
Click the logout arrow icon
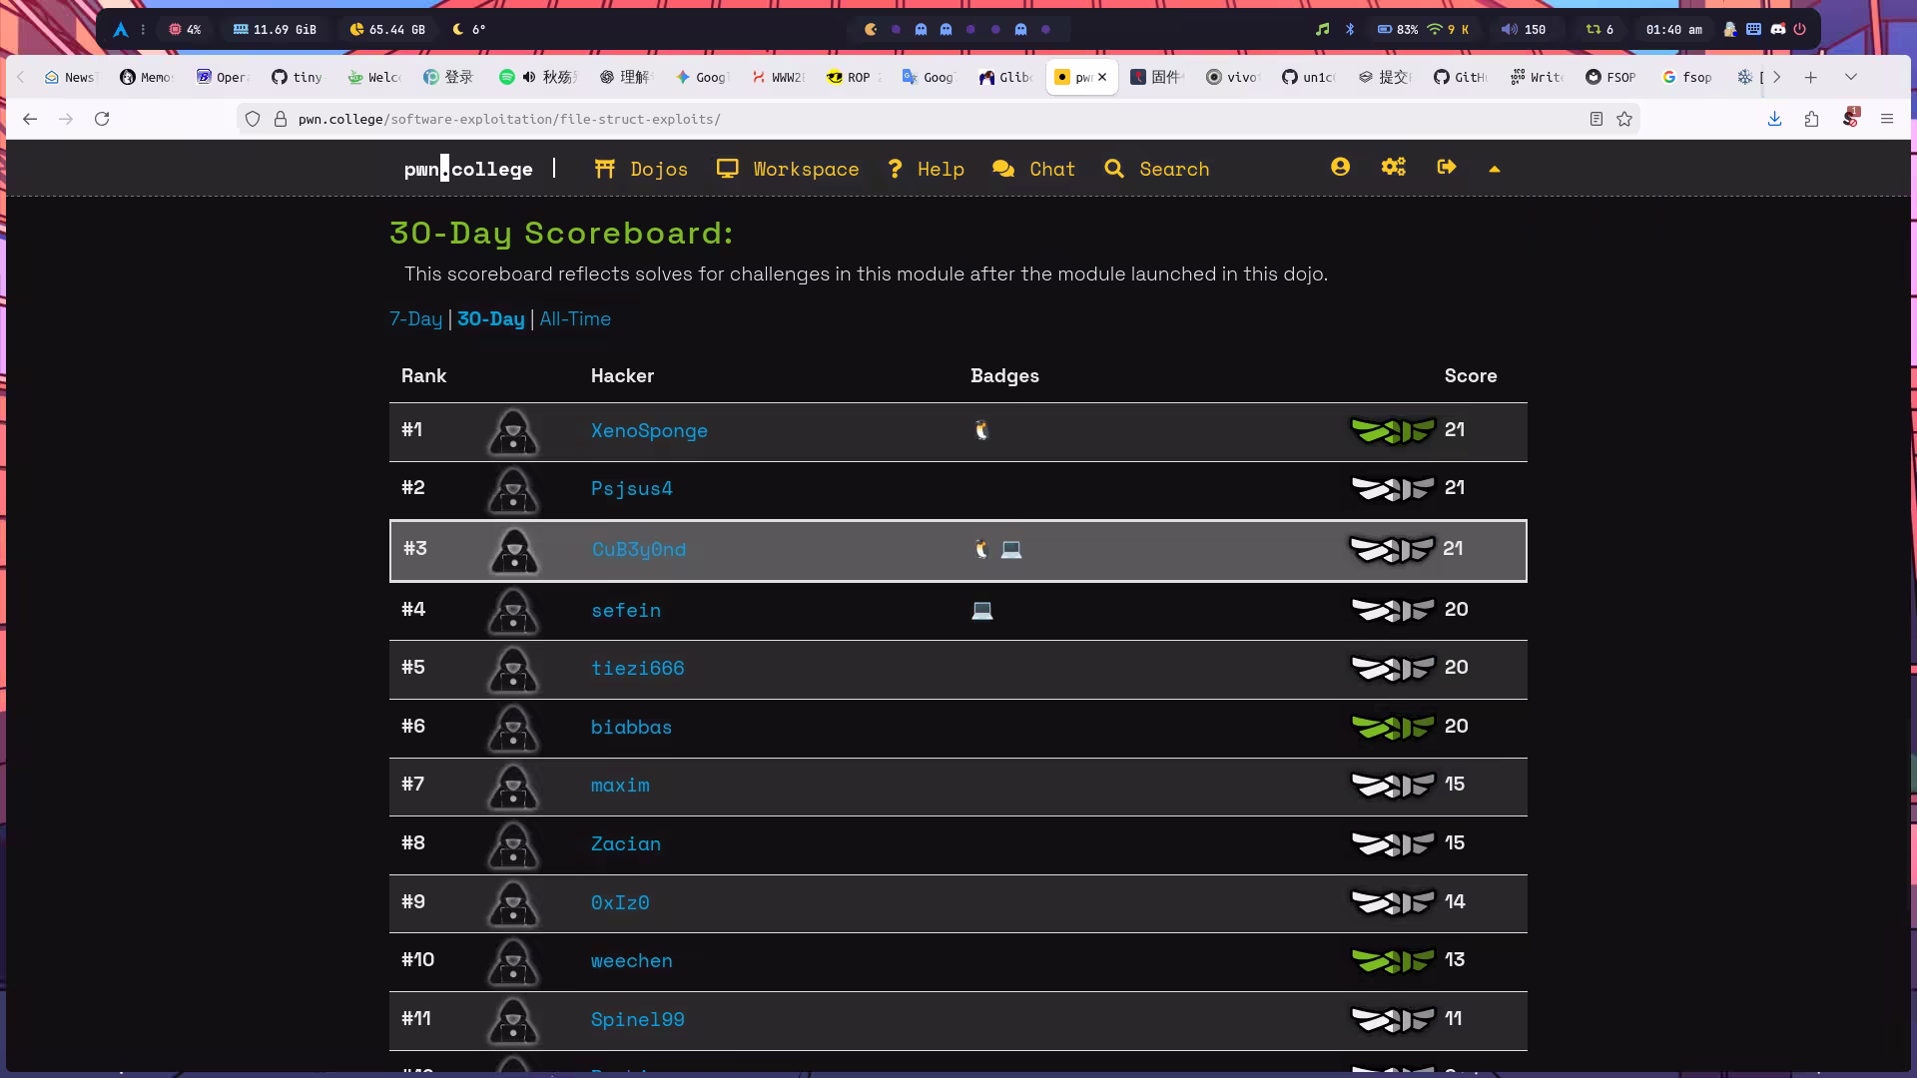click(1446, 167)
